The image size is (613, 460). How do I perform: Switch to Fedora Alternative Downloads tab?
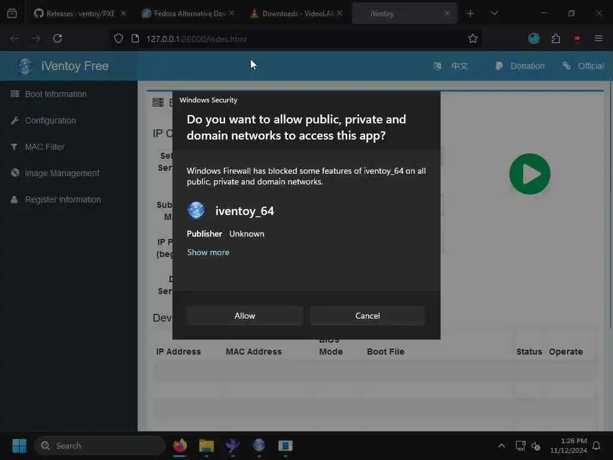click(190, 14)
